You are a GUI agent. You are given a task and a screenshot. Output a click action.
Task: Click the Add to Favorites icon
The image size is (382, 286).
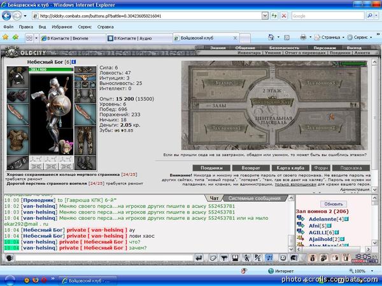click(15, 37)
